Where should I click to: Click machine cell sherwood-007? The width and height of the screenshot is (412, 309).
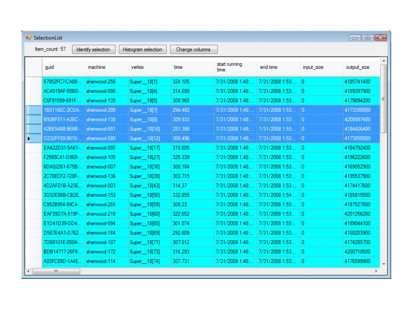pos(107,167)
